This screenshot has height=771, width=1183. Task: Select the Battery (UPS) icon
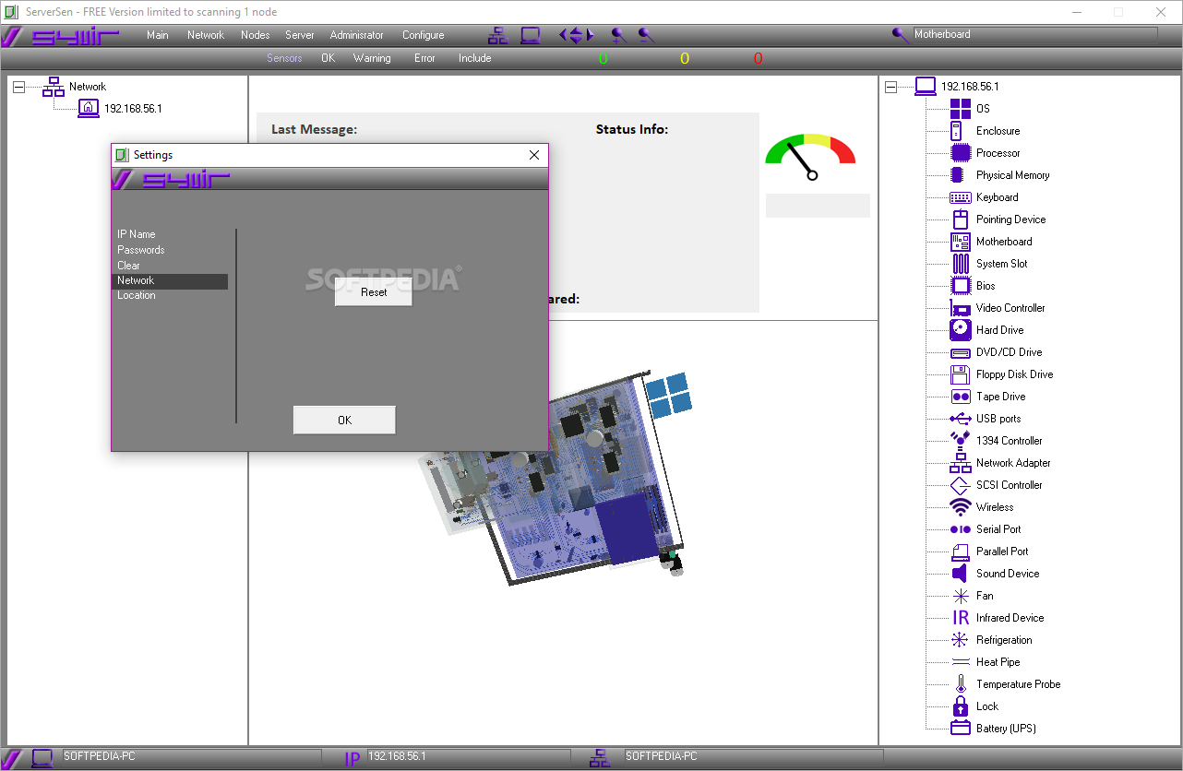[x=961, y=729]
